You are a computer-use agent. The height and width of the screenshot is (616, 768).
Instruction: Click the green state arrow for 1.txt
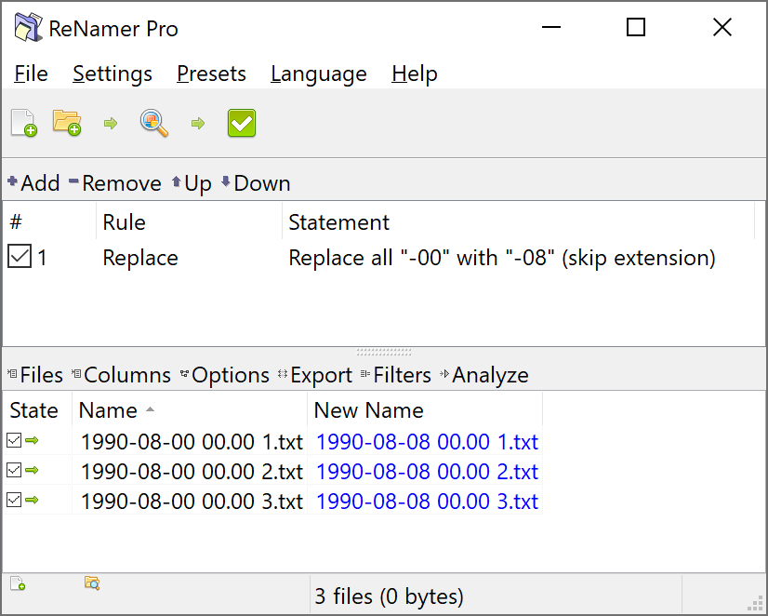32,440
